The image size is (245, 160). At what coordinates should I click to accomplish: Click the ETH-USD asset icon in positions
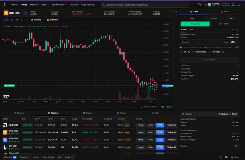tap(5, 140)
